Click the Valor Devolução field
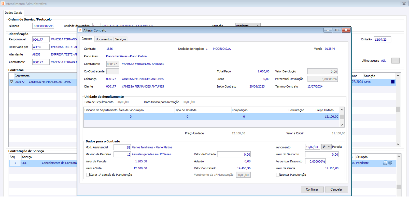This screenshot has width=409, height=197. click(322, 72)
